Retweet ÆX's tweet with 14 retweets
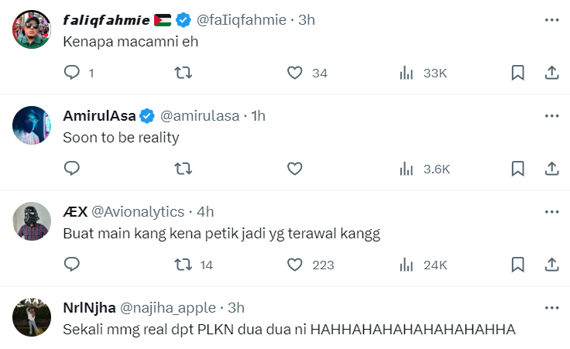This screenshot has width=570, height=349. (184, 265)
